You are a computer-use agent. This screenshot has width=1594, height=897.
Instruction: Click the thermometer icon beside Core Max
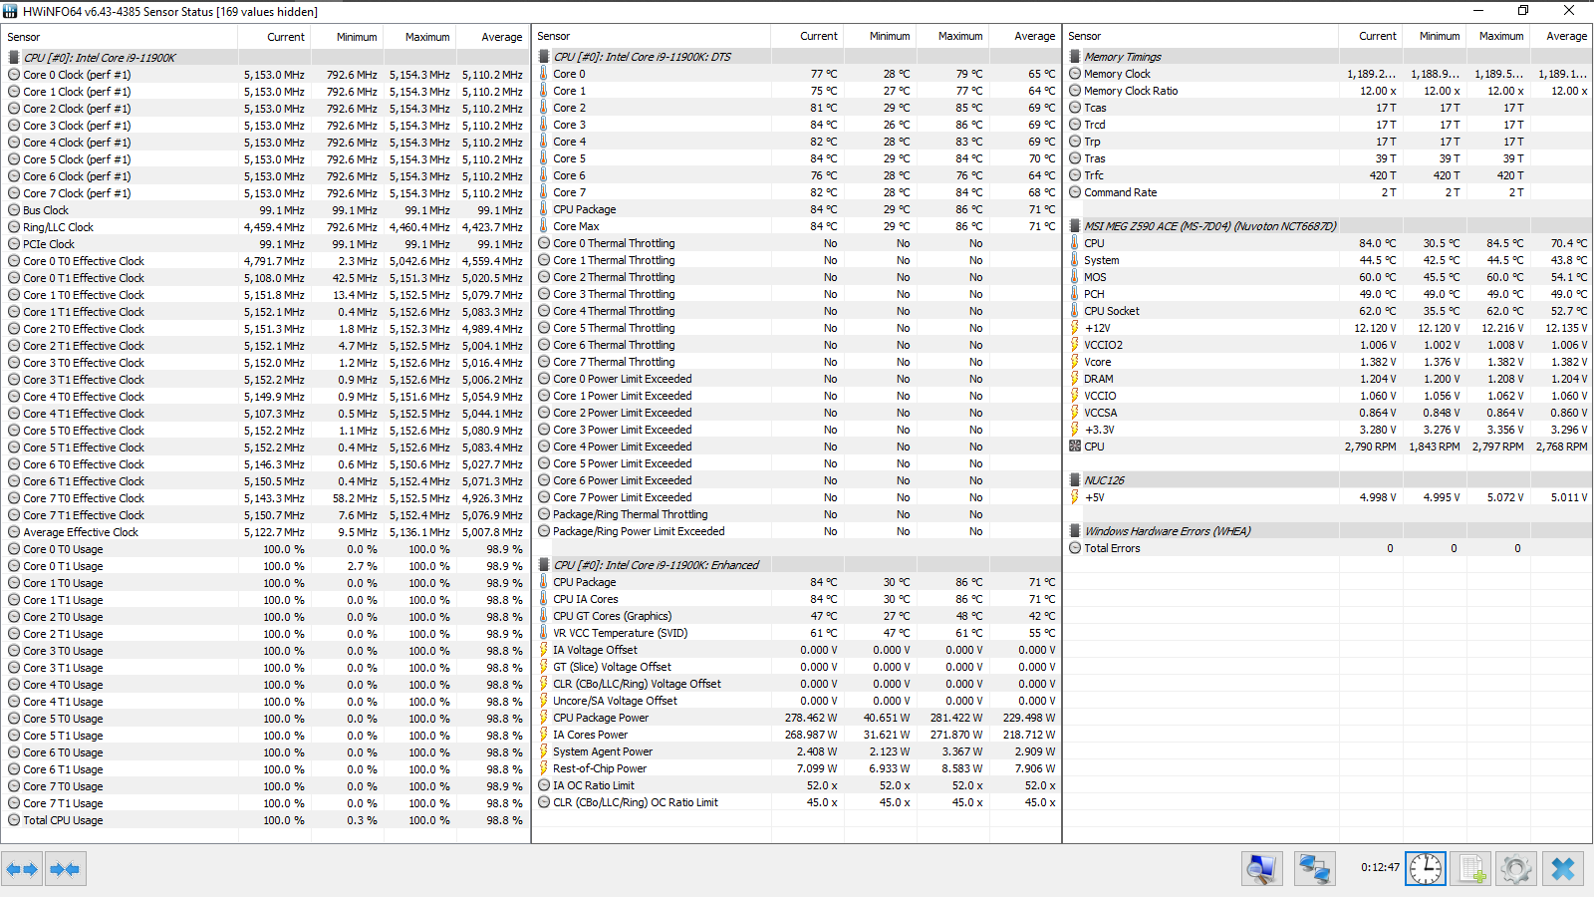[x=544, y=226]
